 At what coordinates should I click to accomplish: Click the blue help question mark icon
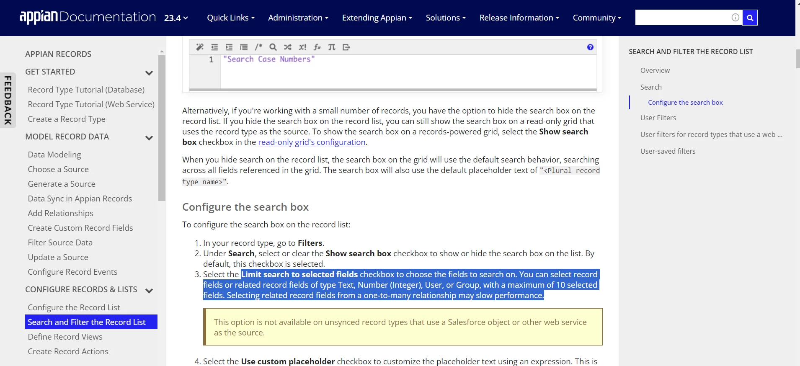point(590,47)
